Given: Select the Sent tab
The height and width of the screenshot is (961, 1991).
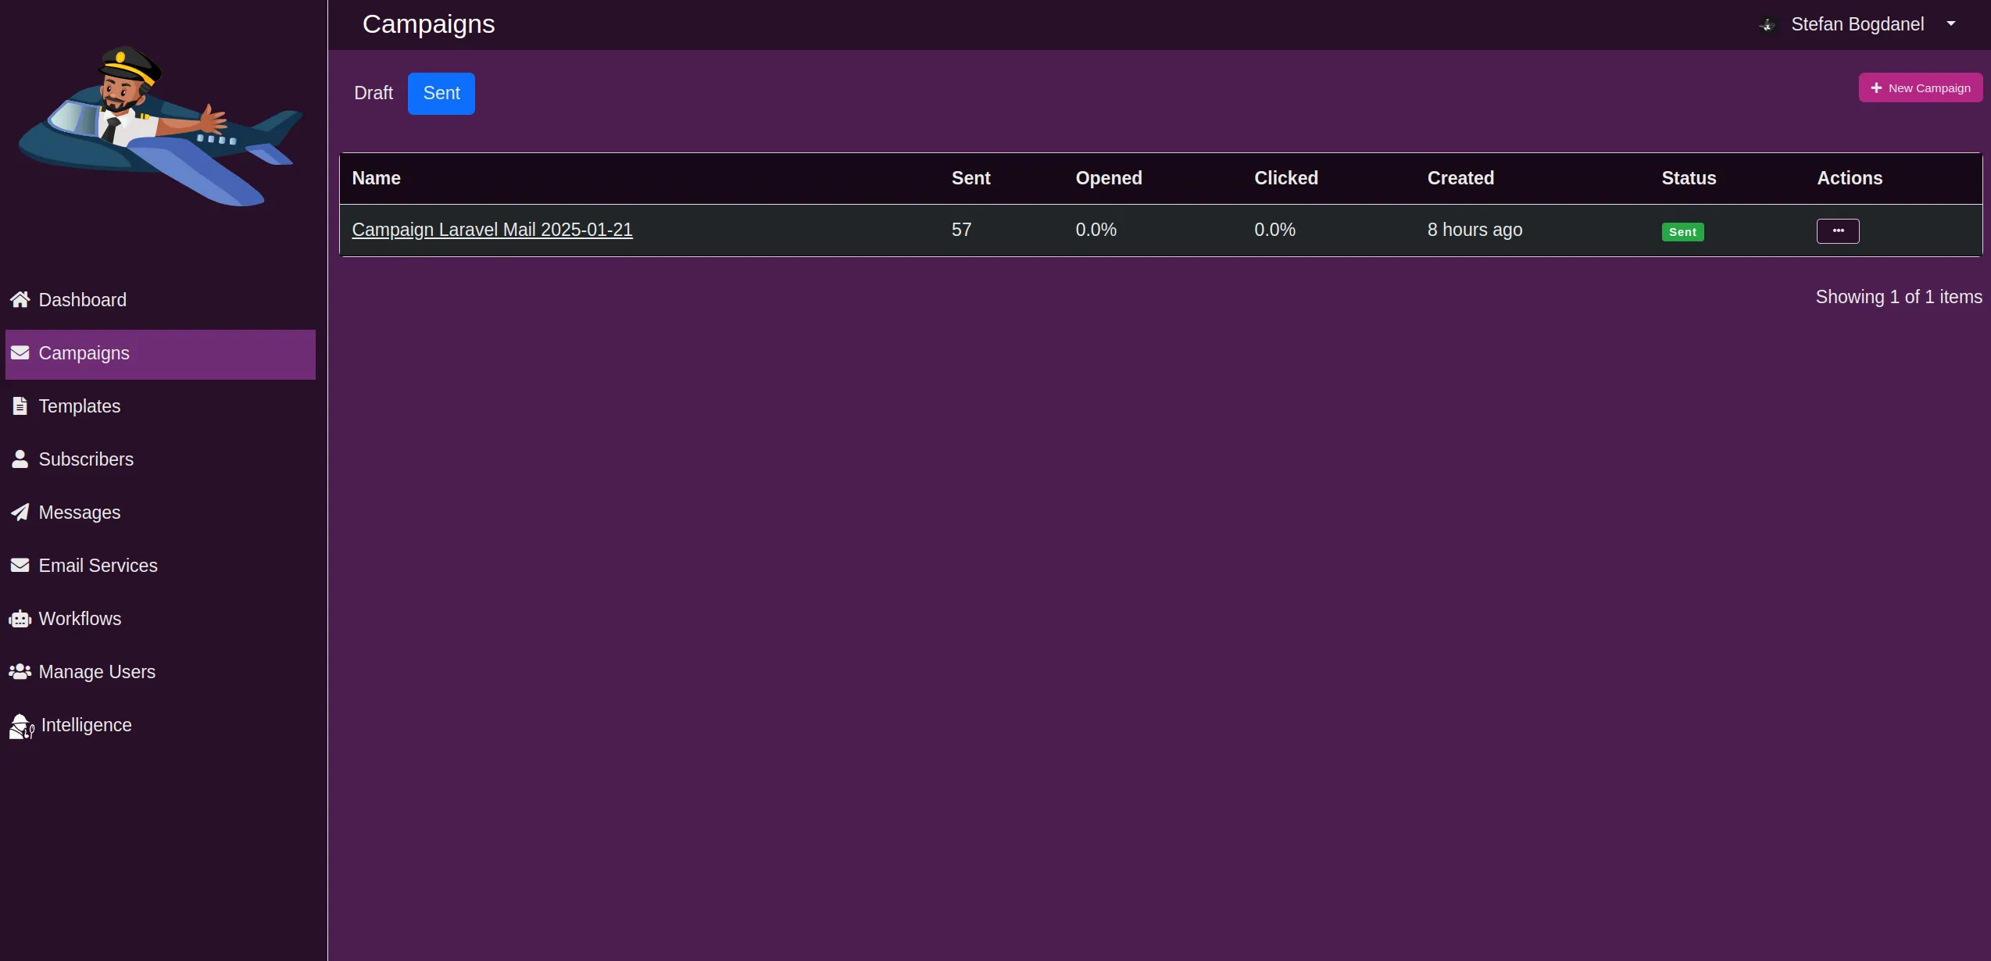Looking at the screenshot, I should click(441, 94).
